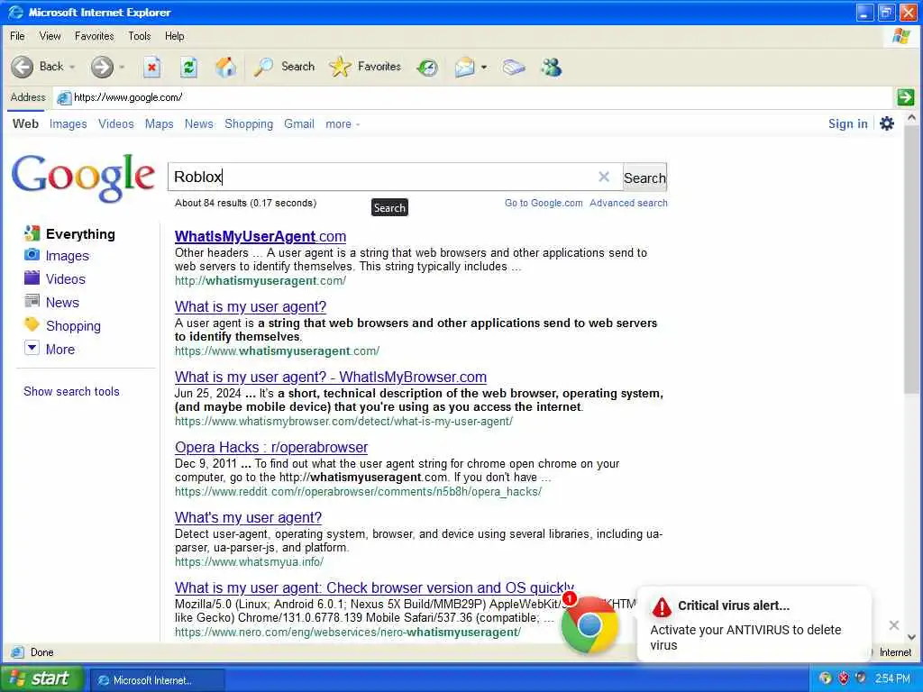Select the Web tab in Google bar
Screen dimensions: 923x692
tap(25, 123)
